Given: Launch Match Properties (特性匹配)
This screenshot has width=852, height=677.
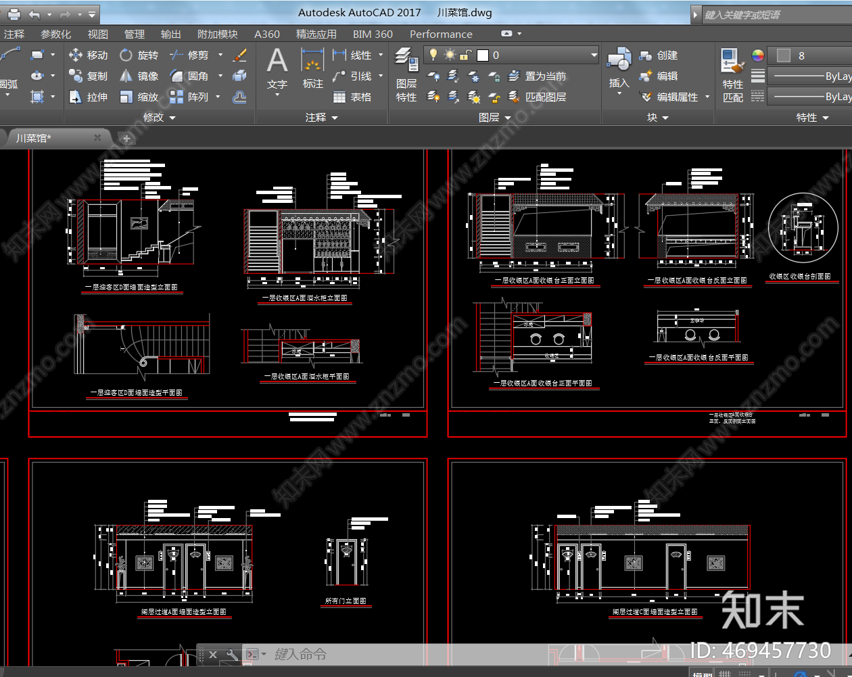Looking at the screenshot, I should 733,75.
